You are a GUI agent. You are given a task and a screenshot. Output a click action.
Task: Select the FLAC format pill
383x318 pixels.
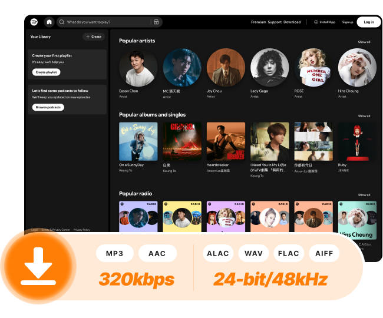289,253
